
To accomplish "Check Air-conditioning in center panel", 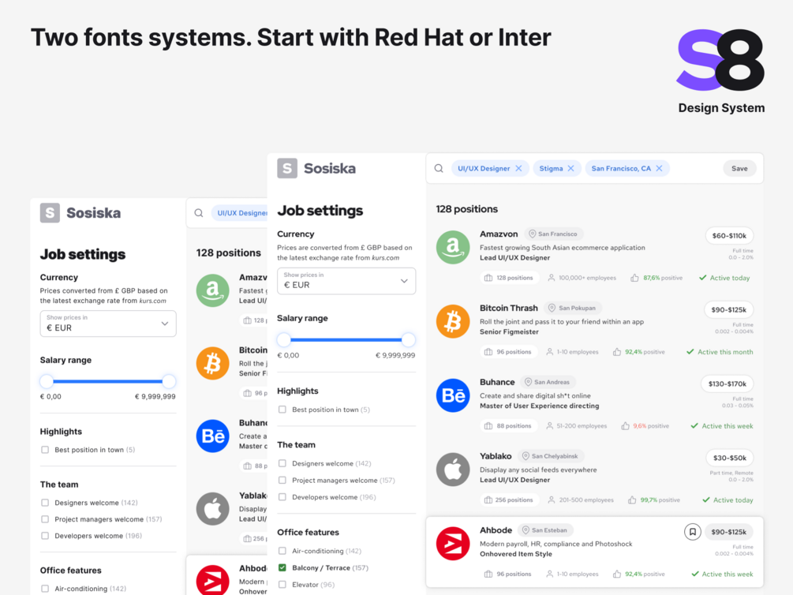I will coord(282,551).
